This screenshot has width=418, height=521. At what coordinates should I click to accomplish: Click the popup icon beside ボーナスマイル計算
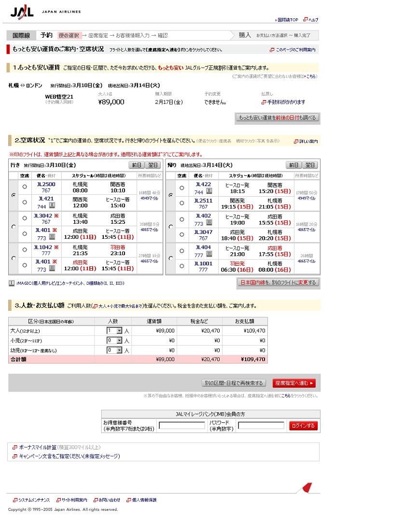click(x=14, y=448)
